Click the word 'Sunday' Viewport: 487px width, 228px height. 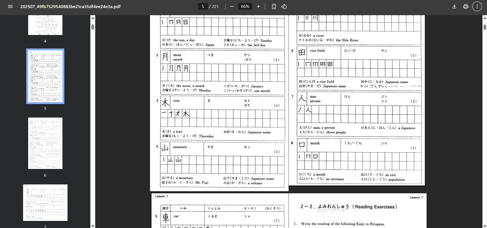[x=266, y=41]
